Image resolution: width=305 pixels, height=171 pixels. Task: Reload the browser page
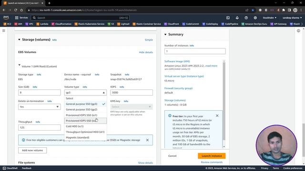tap(16, 10)
